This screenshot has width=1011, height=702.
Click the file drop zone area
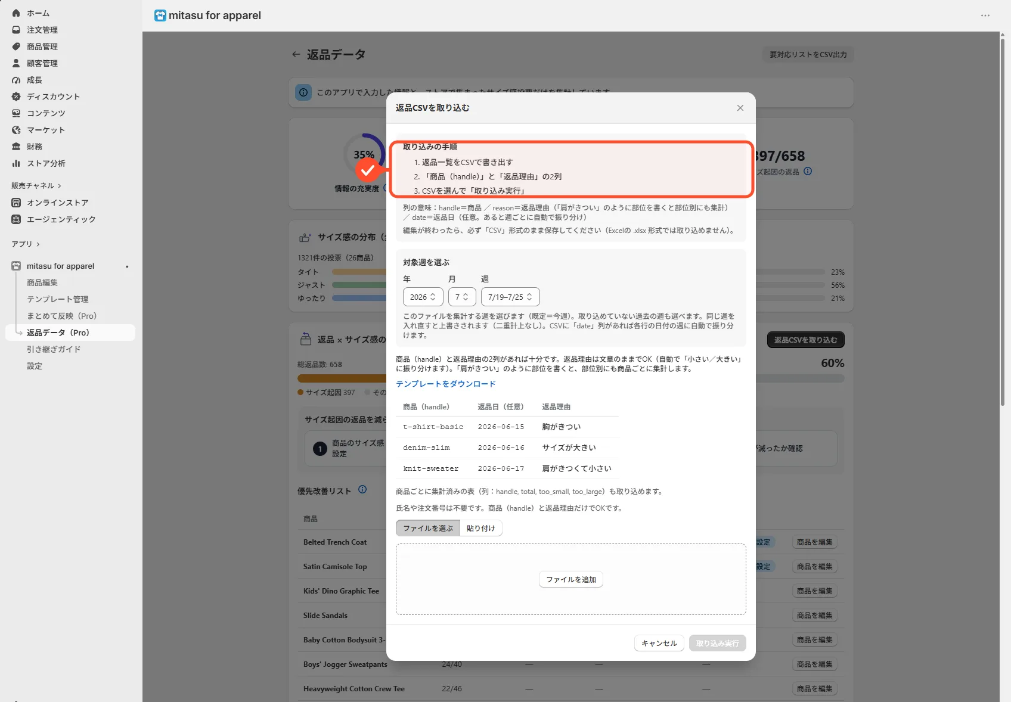571,579
